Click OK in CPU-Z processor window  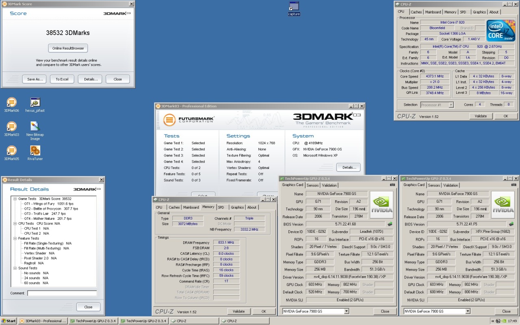506,116
